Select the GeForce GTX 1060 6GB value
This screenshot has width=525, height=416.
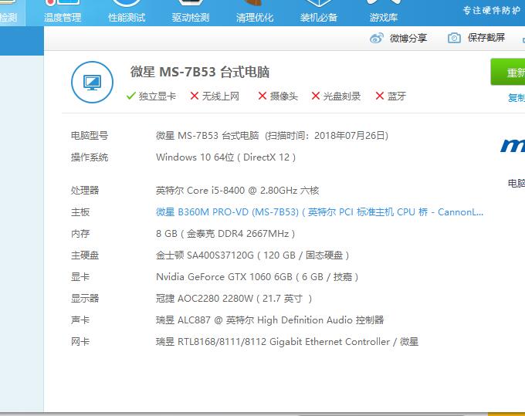coord(257,277)
